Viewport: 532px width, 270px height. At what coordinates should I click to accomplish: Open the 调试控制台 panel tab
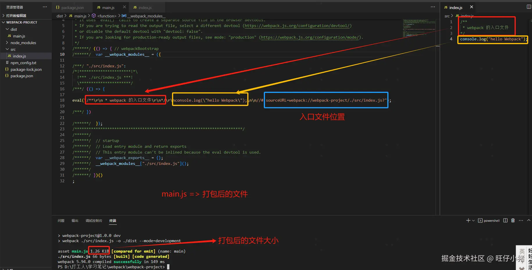(x=94, y=221)
